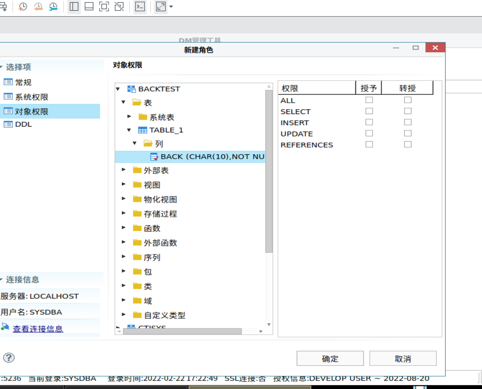This screenshot has height=389, width=482.
Task: Click the 函数 folder icon
Action: coord(137,228)
